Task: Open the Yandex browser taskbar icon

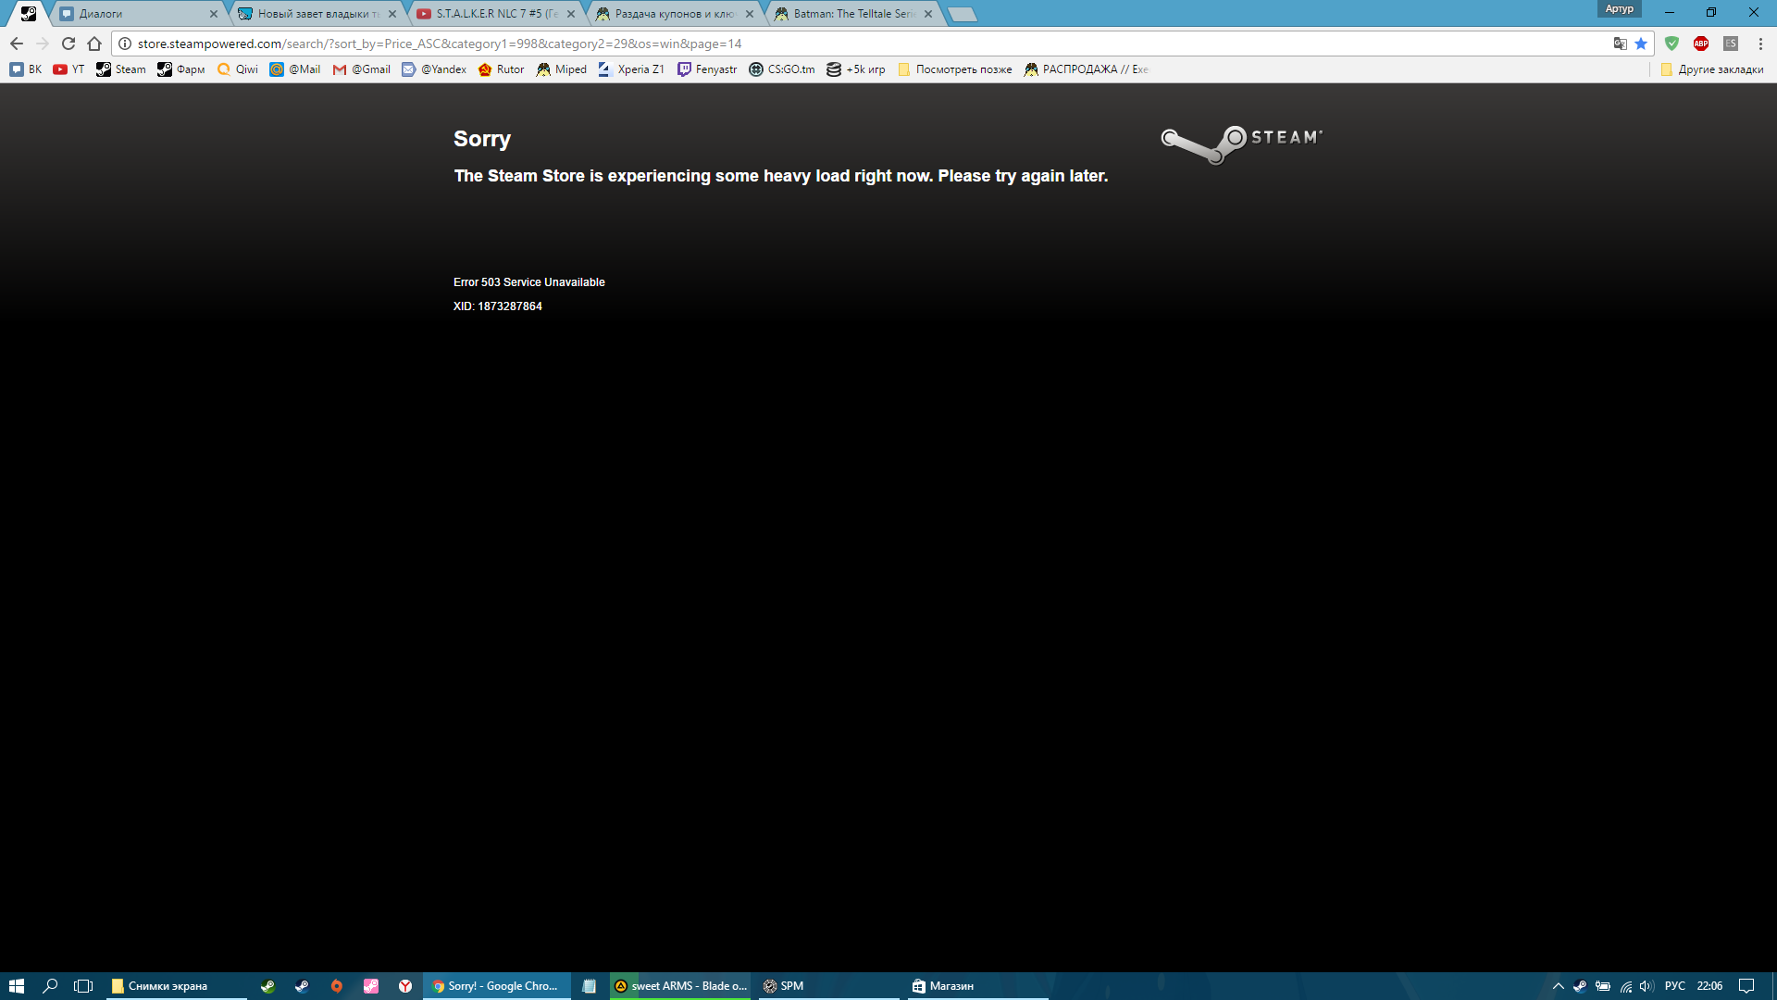Action: tap(405, 986)
